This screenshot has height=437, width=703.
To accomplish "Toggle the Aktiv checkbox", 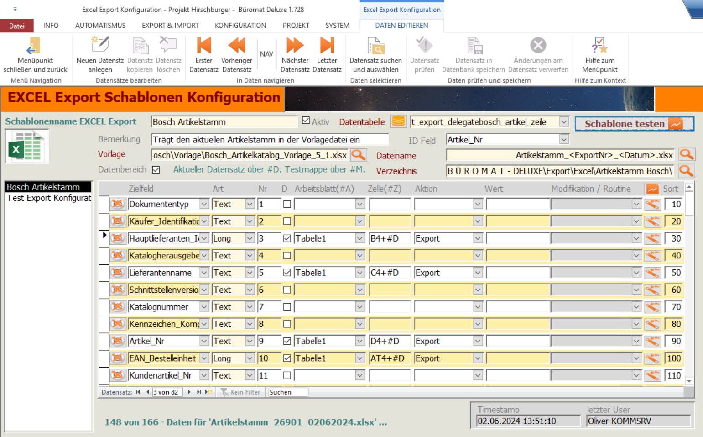I will point(306,121).
